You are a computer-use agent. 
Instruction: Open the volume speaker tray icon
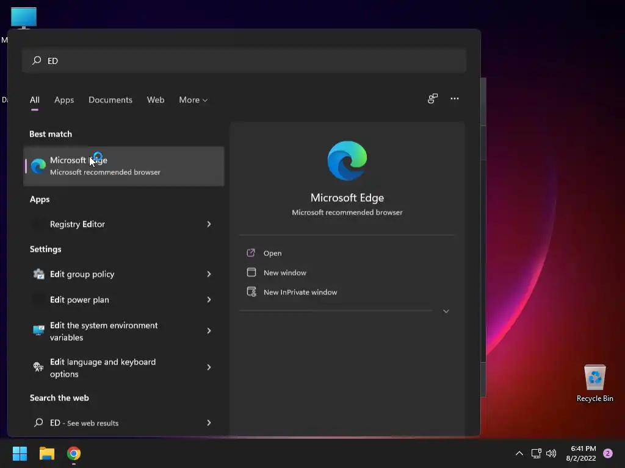pyautogui.click(x=551, y=453)
